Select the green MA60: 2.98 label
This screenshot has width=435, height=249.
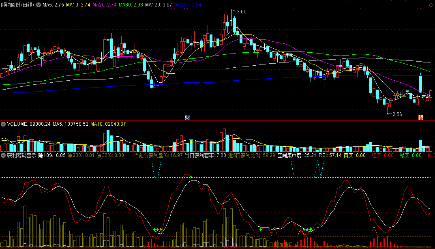pos(131,5)
